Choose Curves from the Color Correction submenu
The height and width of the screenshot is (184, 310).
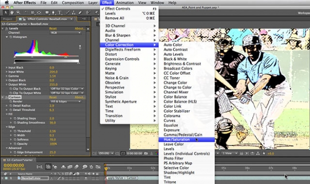pos(186,120)
